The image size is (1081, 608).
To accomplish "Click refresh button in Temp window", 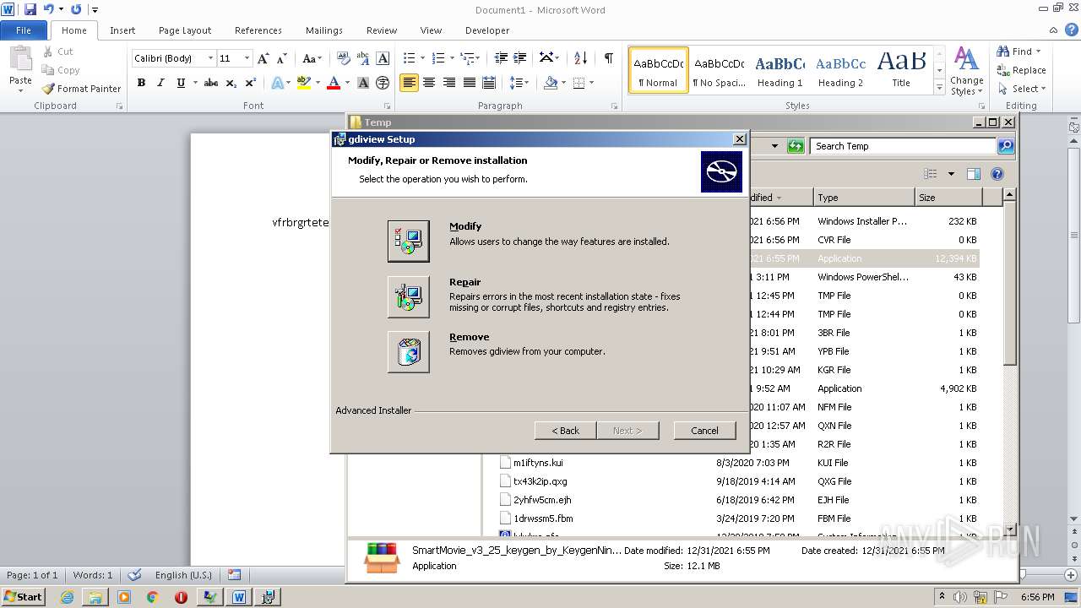I will tap(796, 146).
